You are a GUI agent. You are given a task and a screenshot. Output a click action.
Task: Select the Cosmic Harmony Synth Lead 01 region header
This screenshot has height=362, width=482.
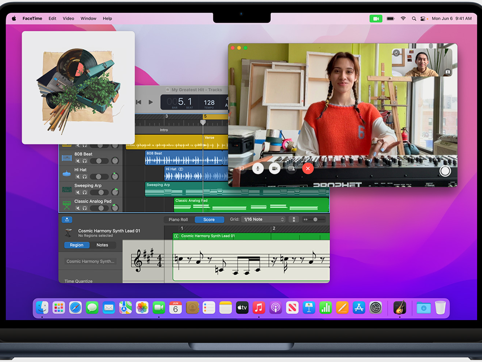[251, 236]
